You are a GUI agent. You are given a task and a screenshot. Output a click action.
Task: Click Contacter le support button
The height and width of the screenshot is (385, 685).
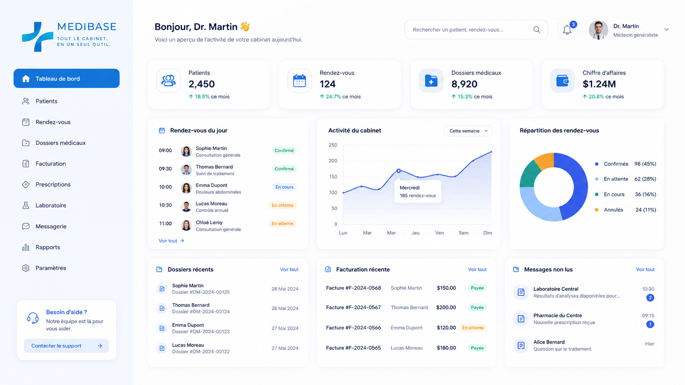66,346
